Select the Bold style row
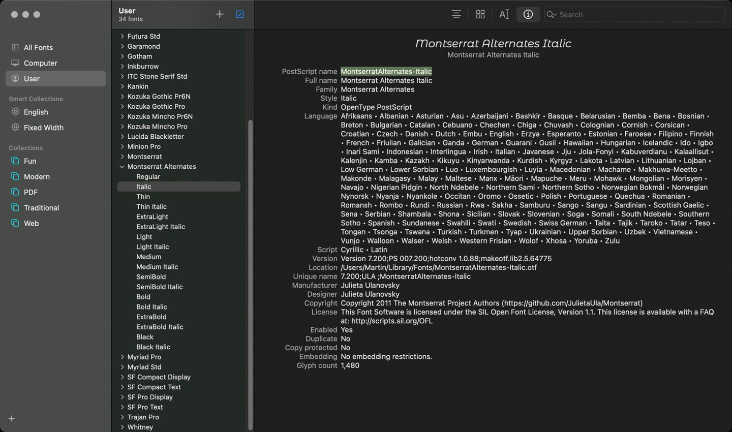This screenshot has width=732, height=432. point(179,297)
